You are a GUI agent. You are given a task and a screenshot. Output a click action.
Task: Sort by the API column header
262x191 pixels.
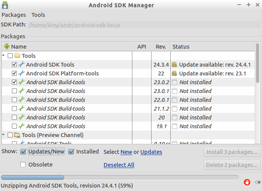[x=142, y=46]
